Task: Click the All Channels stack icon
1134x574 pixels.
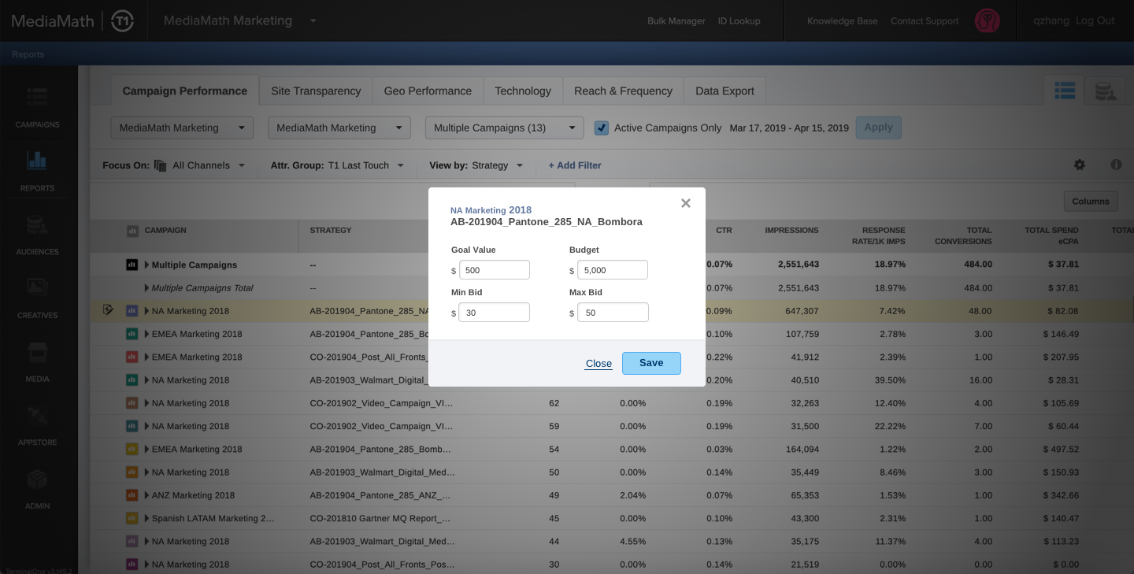Action: 161,165
